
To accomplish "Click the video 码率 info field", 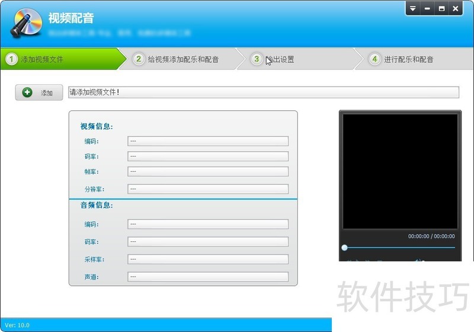I will (x=207, y=157).
